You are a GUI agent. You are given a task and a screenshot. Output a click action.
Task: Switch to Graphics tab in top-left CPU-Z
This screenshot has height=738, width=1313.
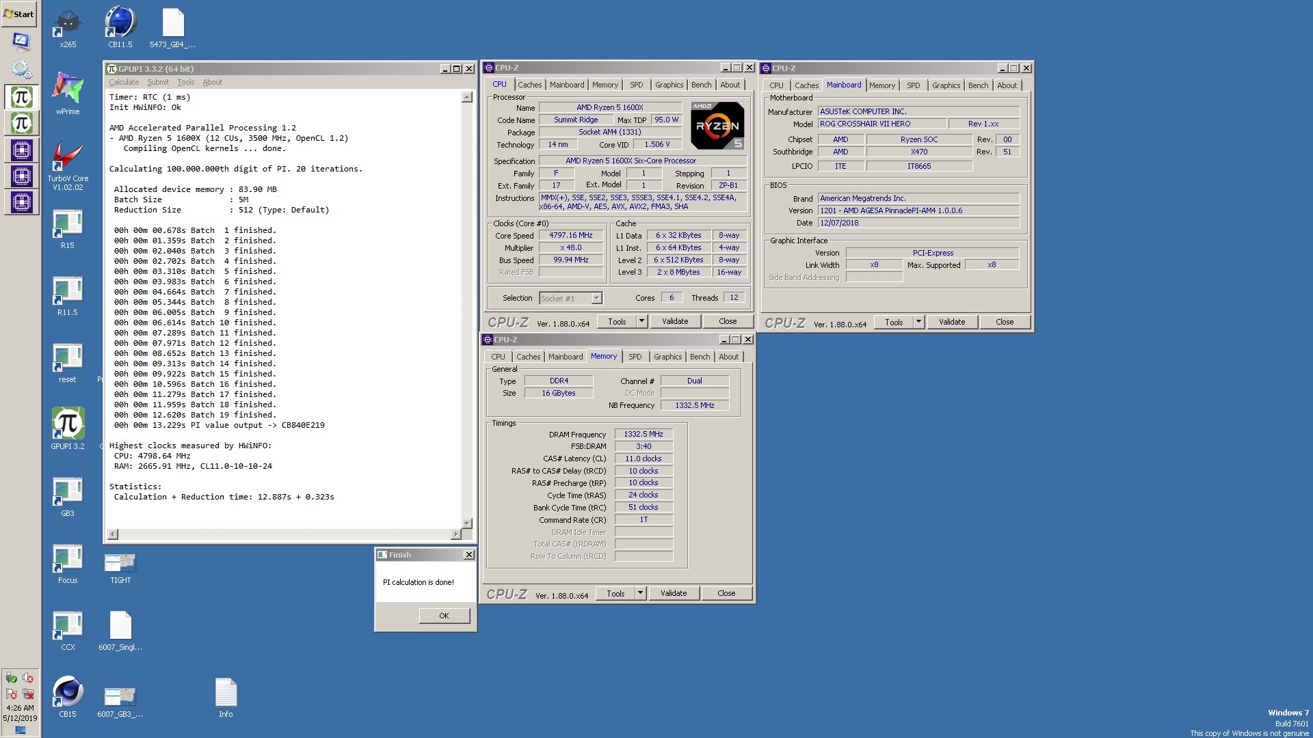[x=669, y=85]
